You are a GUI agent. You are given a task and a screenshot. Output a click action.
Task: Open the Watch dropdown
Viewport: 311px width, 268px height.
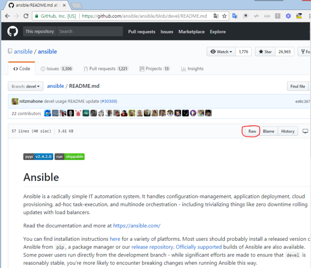click(222, 52)
